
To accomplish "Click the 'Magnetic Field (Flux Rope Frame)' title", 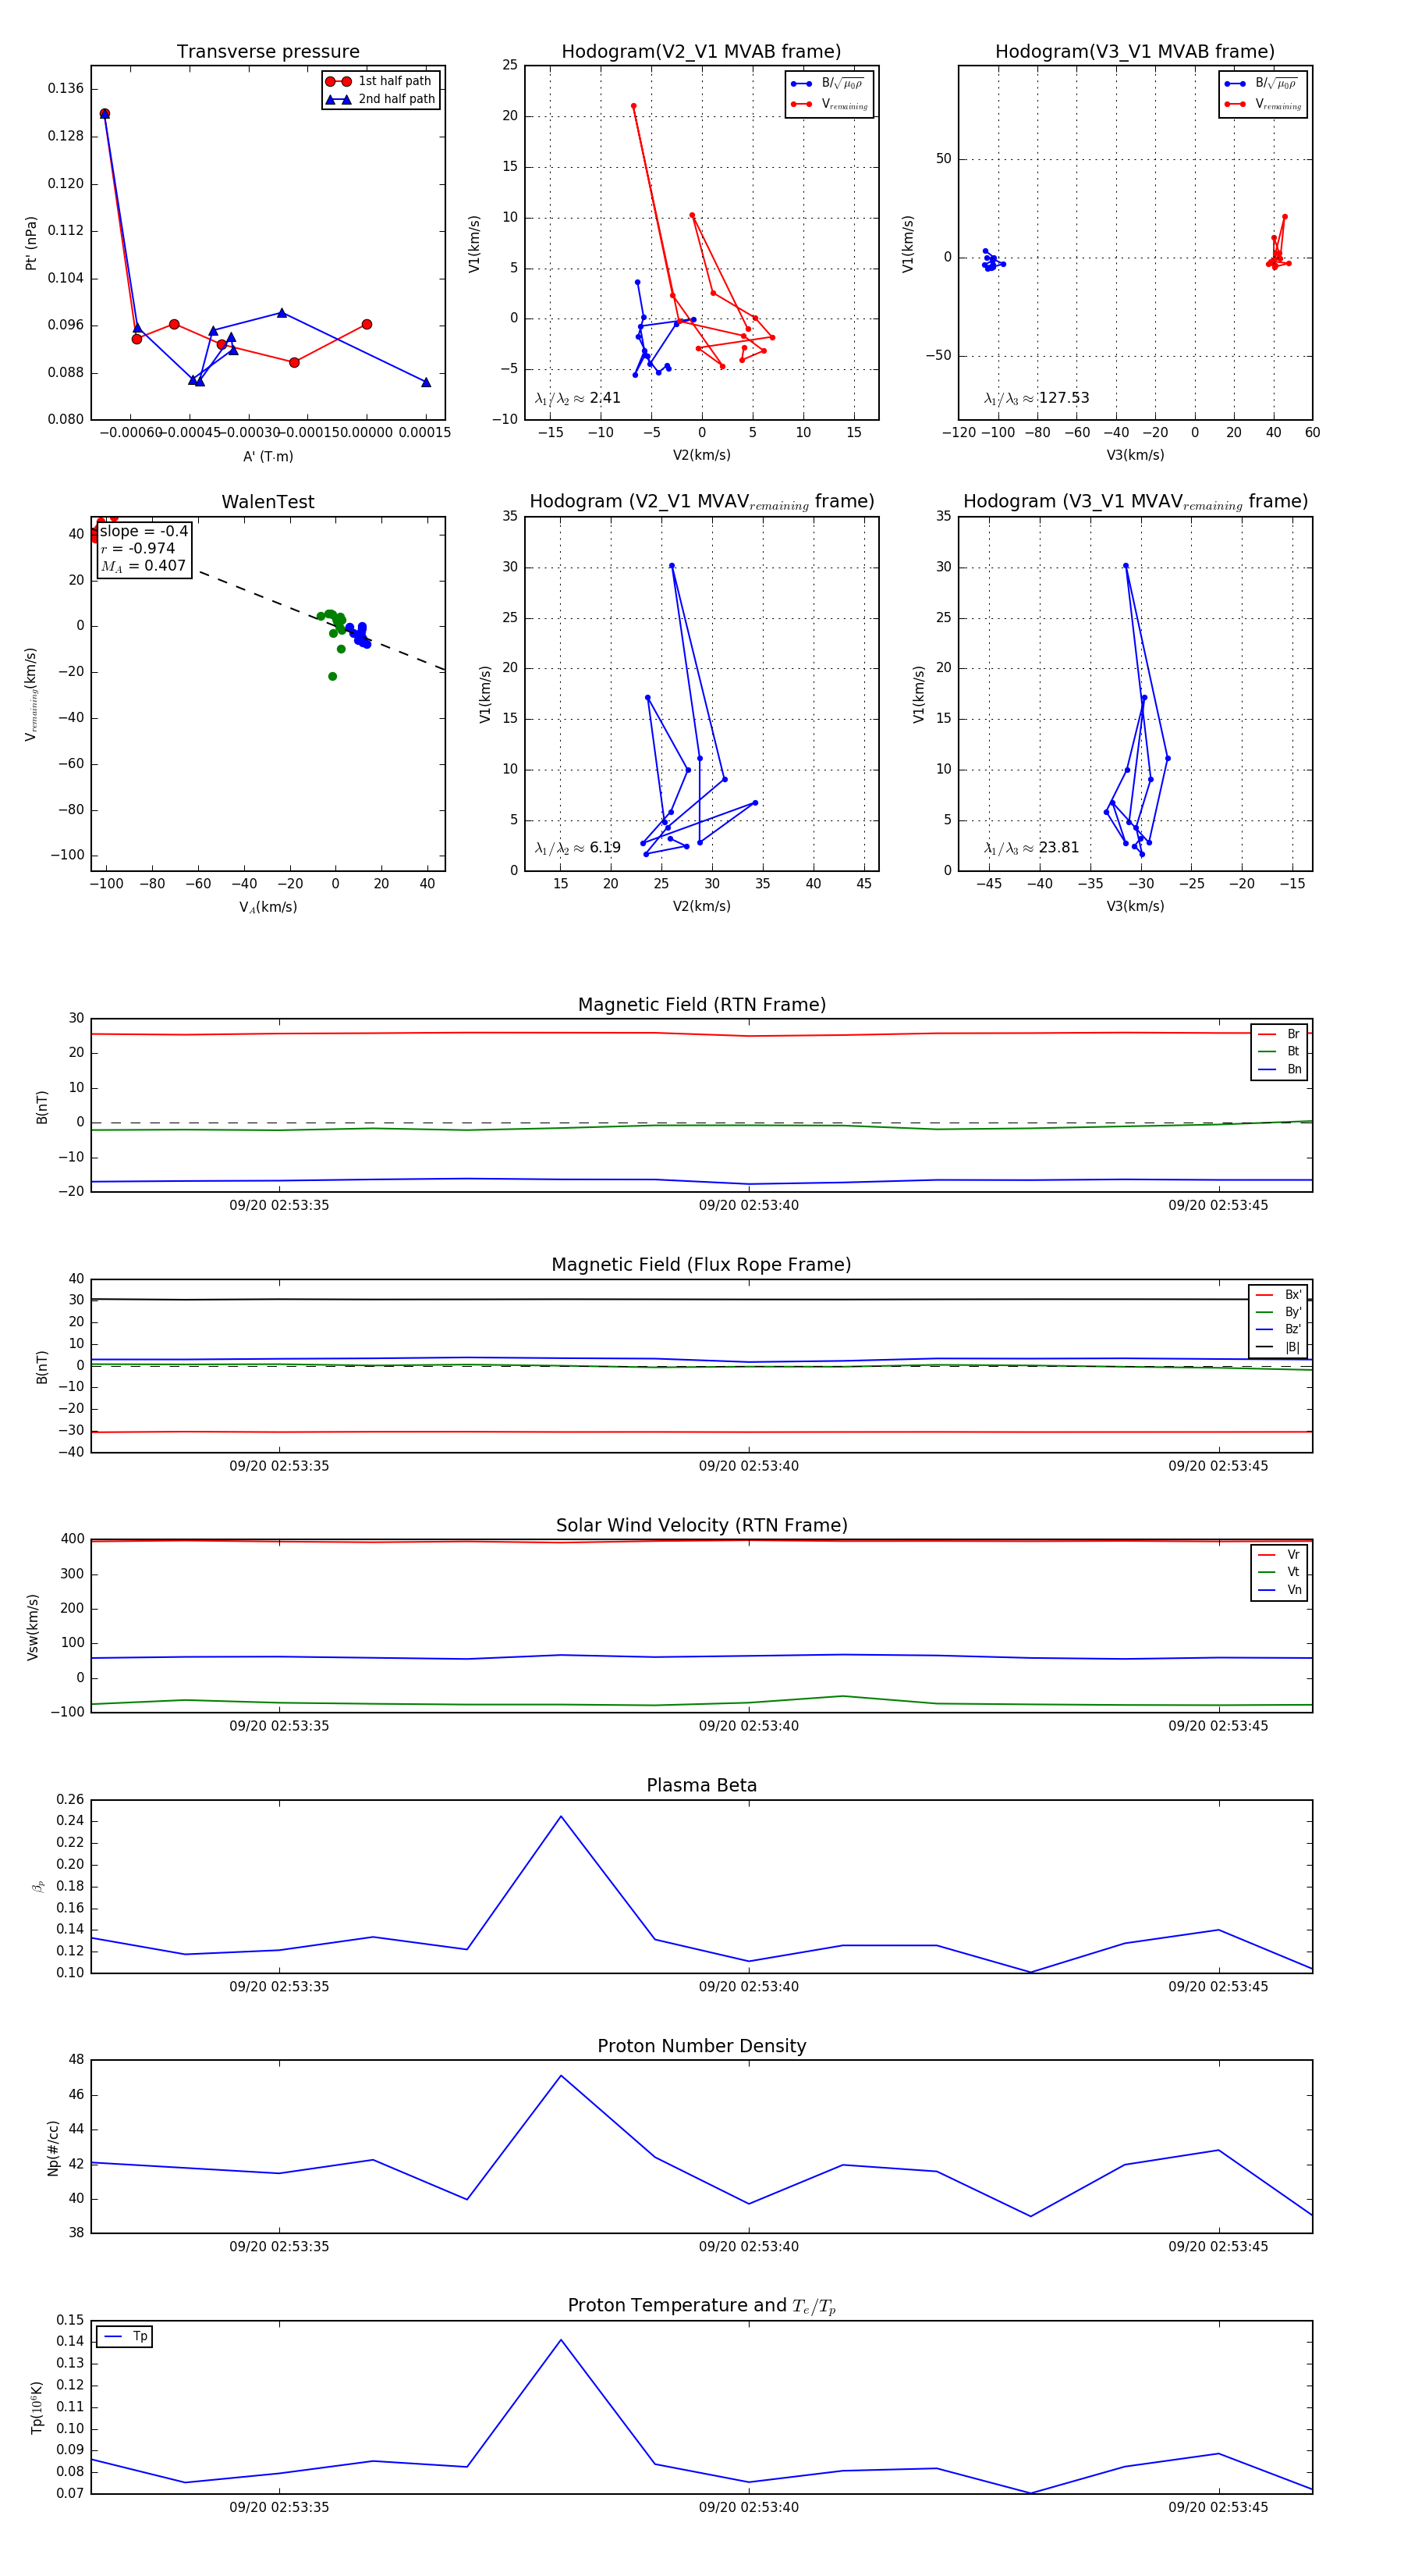I will [x=701, y=1265].
